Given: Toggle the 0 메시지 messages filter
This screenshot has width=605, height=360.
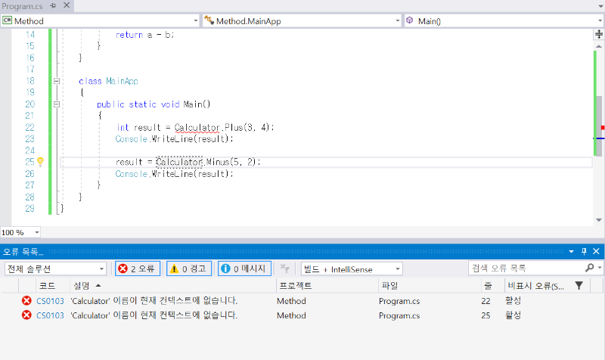Looking at the screenshot, I should (x=244, y=268).
